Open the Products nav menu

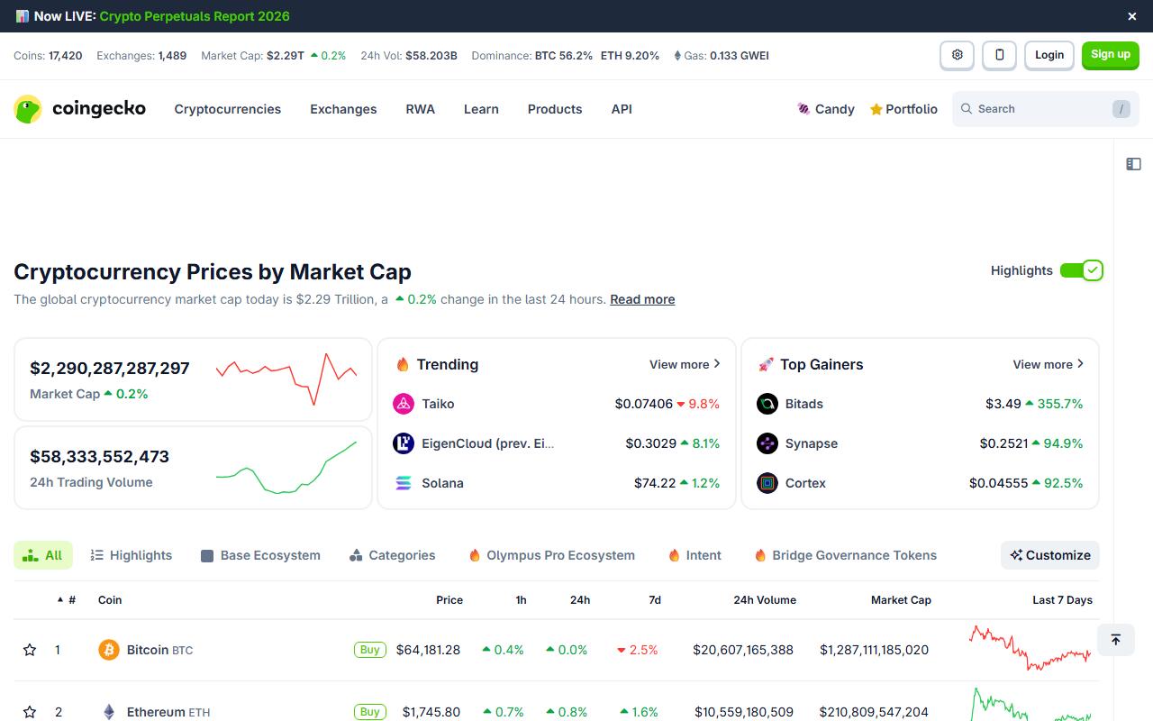555,109
